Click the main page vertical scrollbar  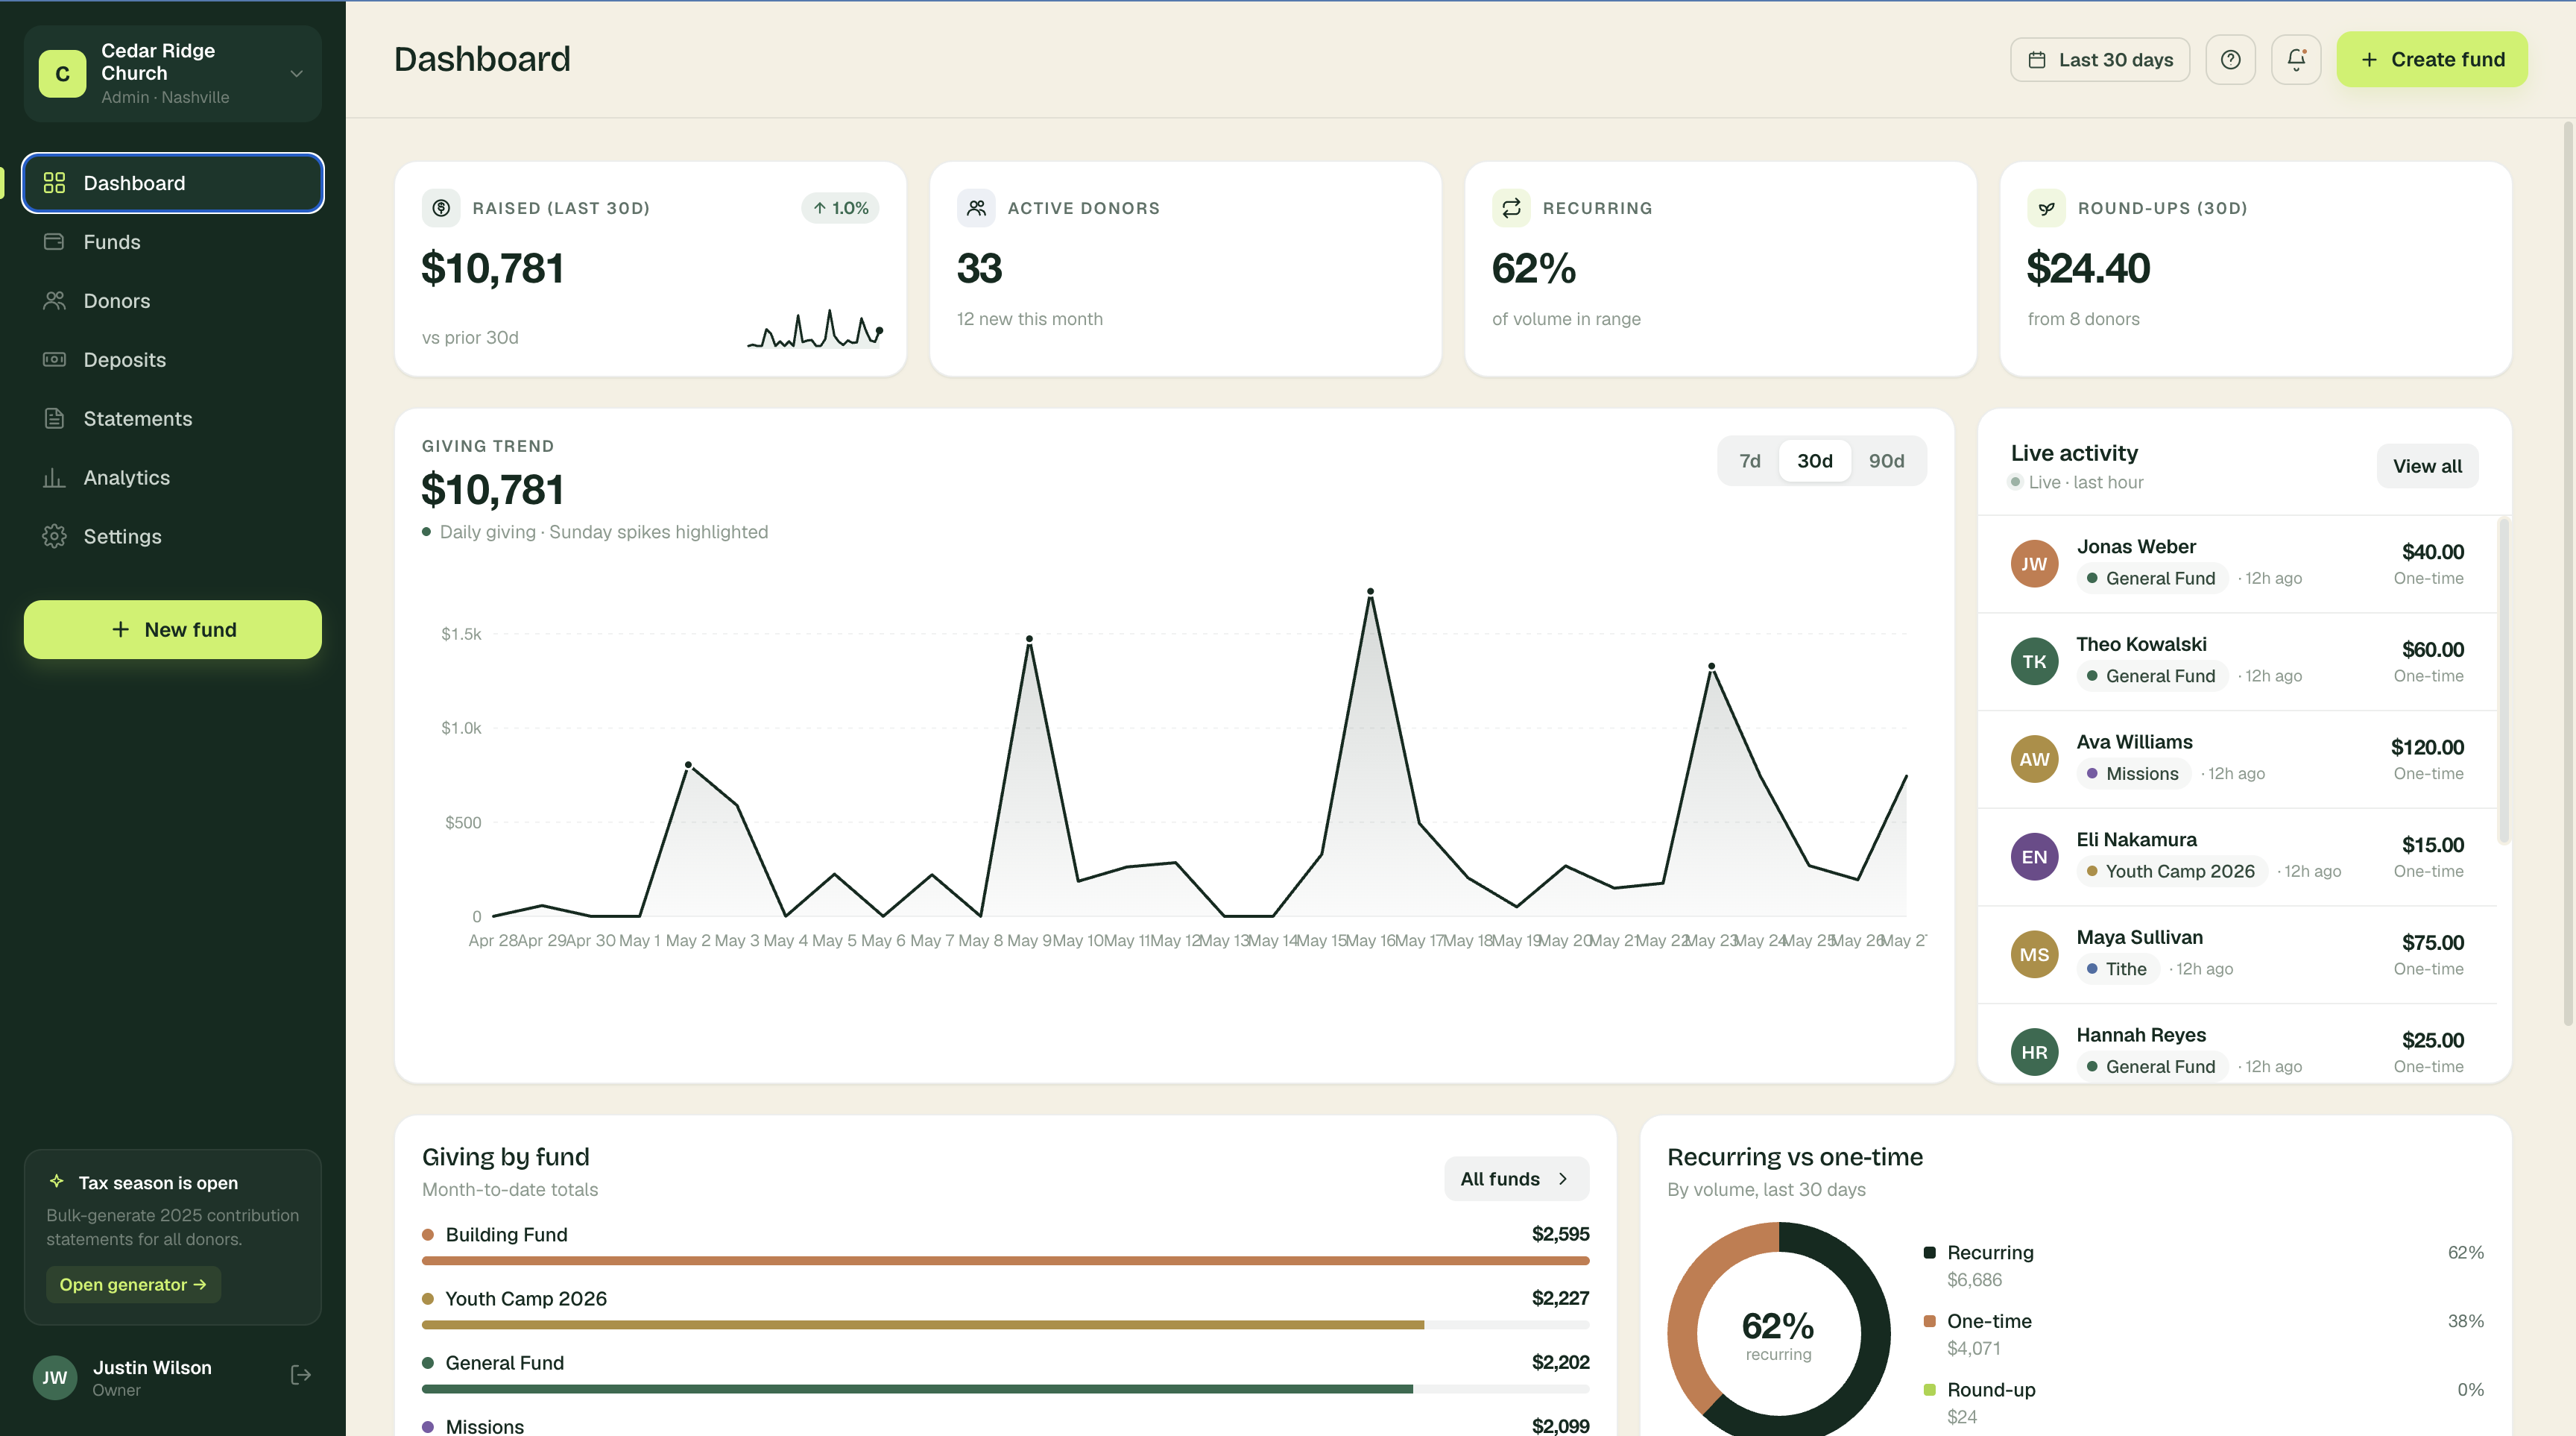pyautogui.click(x=2567, y=575)
